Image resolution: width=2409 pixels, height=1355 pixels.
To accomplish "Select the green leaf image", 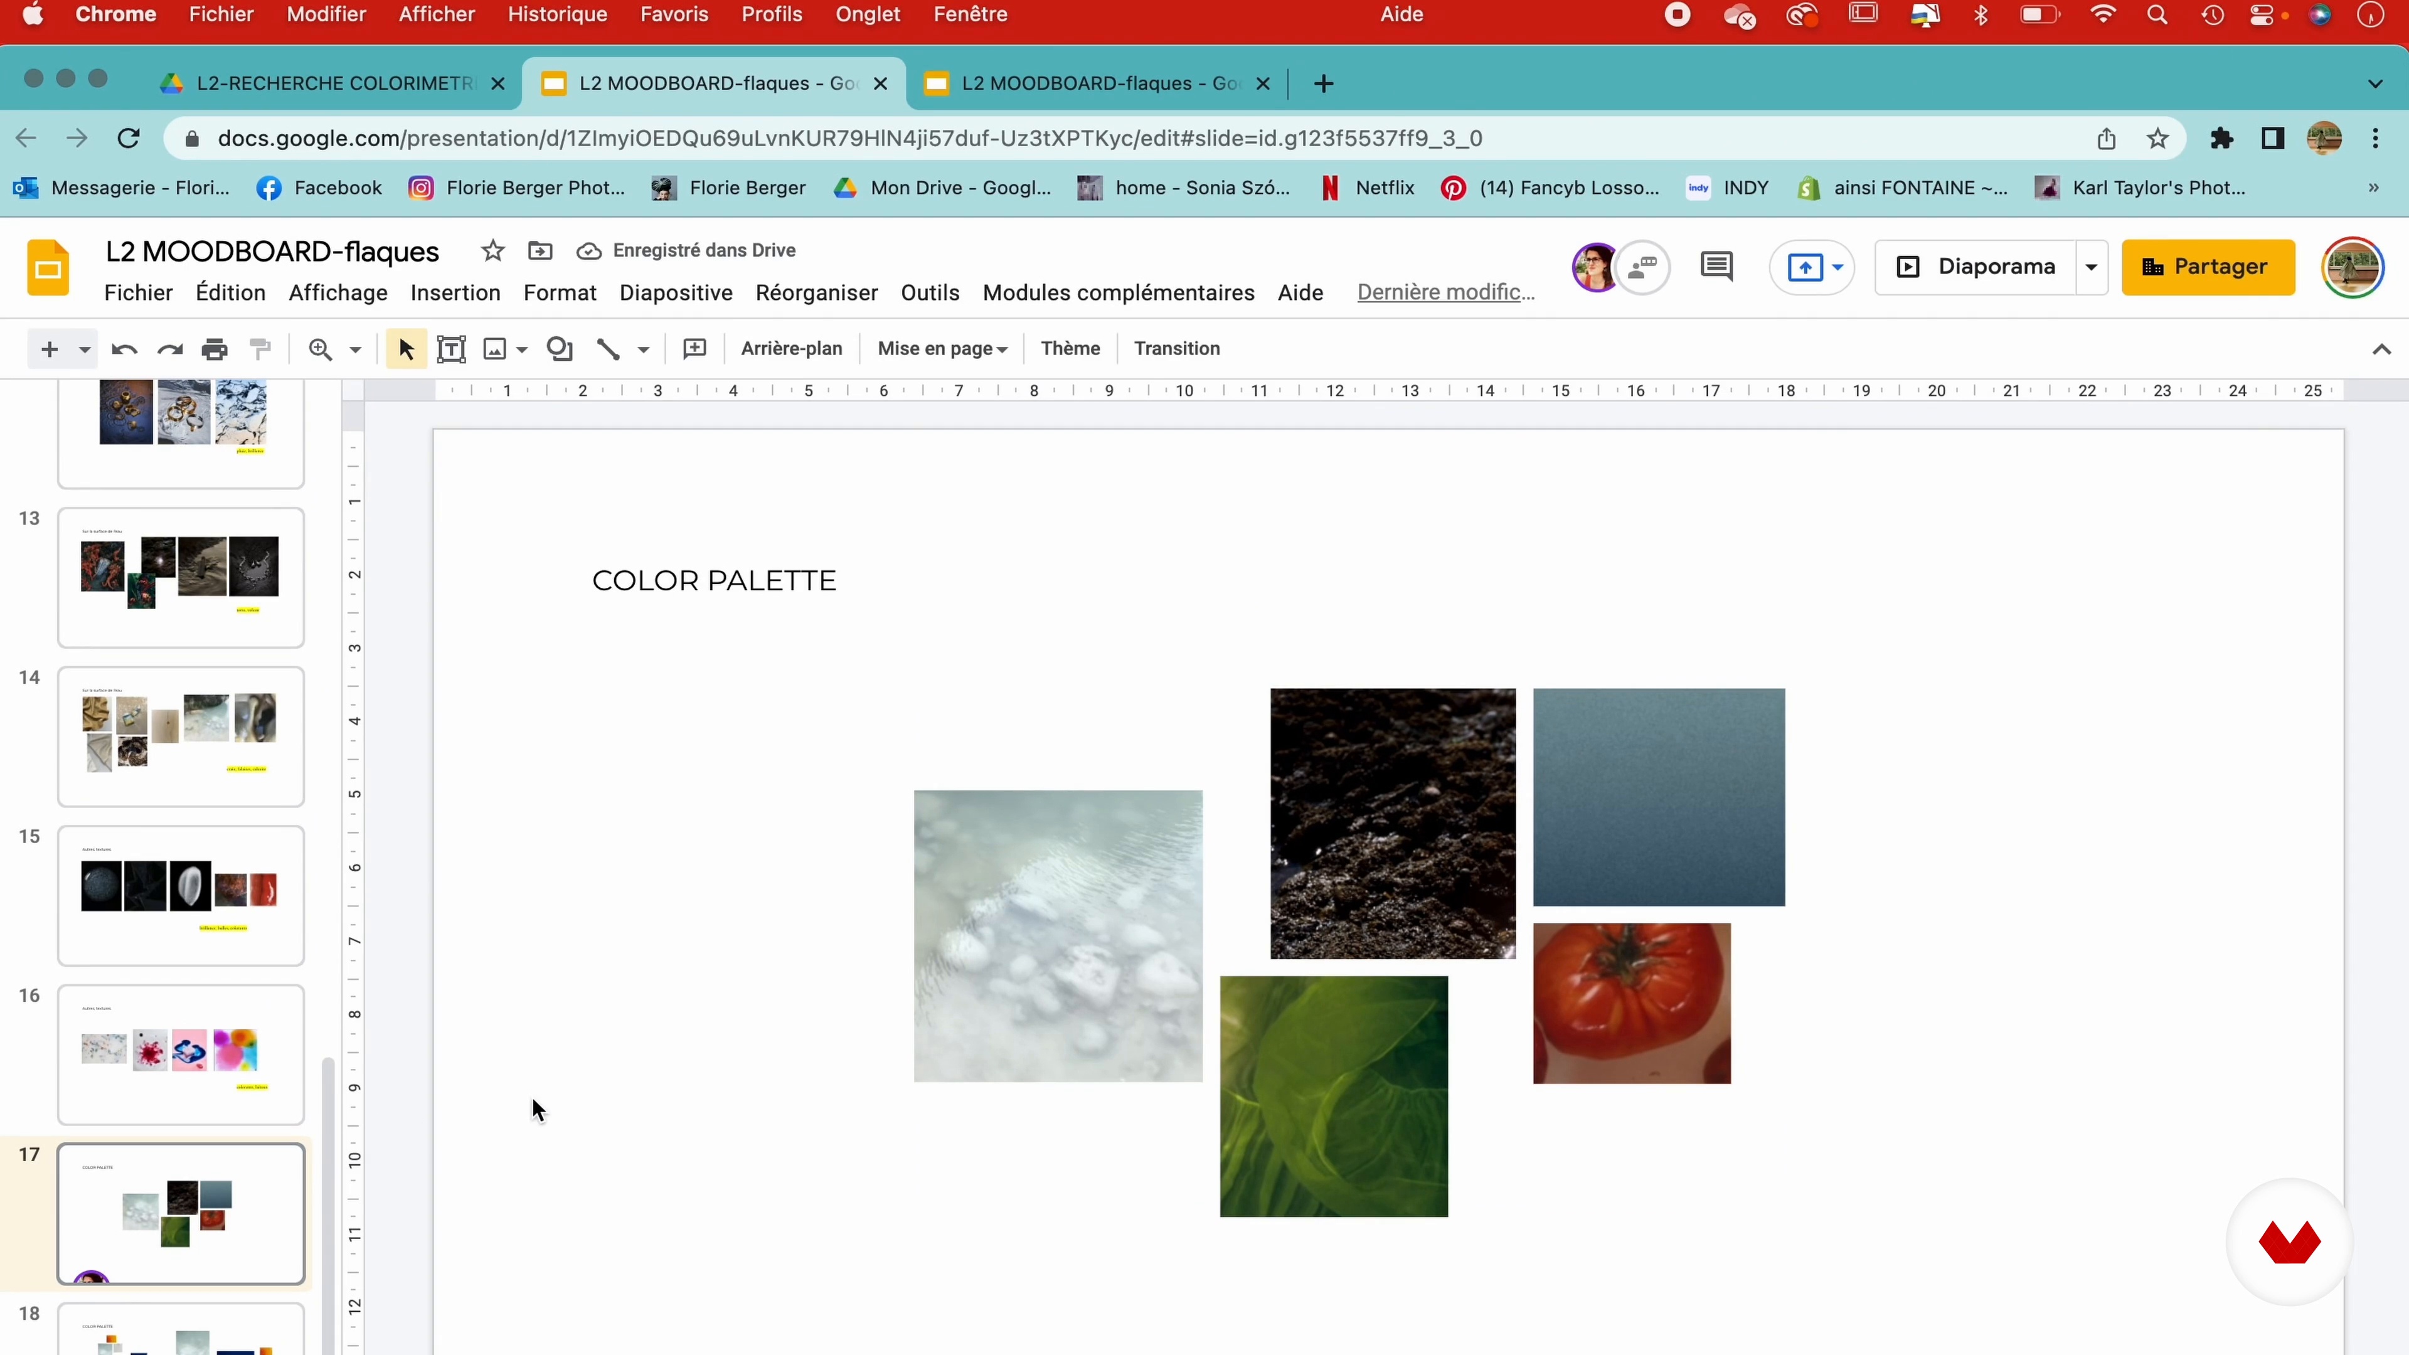I will 1334,1097.
